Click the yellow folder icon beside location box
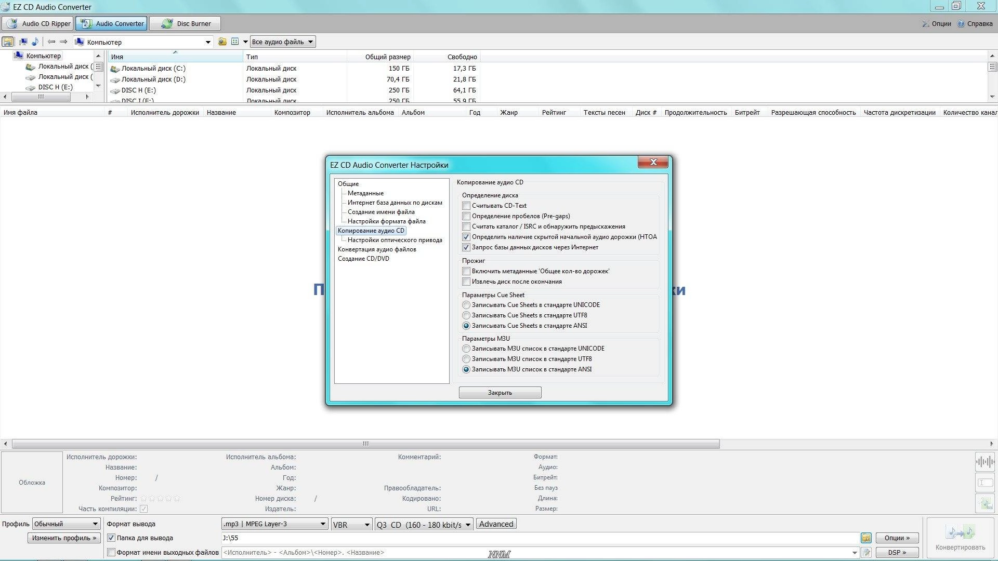The image size is (998, 561). 222,42
